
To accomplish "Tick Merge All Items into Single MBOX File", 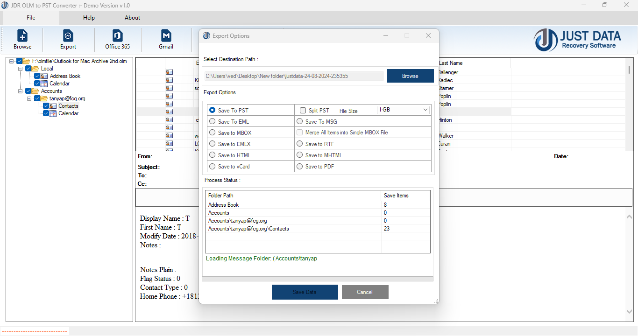I will coord(300,133).
